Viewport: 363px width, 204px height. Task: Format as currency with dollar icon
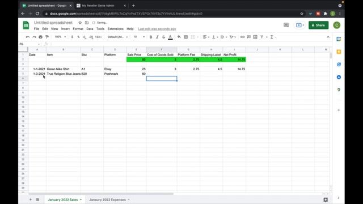point(72,37)
